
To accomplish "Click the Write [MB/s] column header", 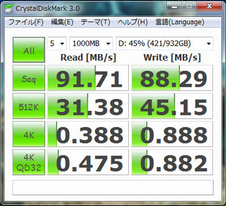I will 172,57.
